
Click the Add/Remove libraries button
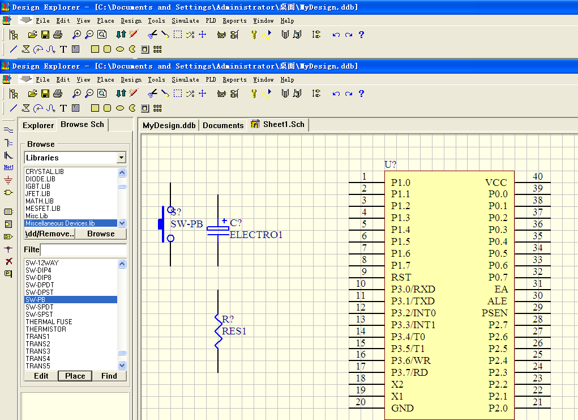pos(49,234)
